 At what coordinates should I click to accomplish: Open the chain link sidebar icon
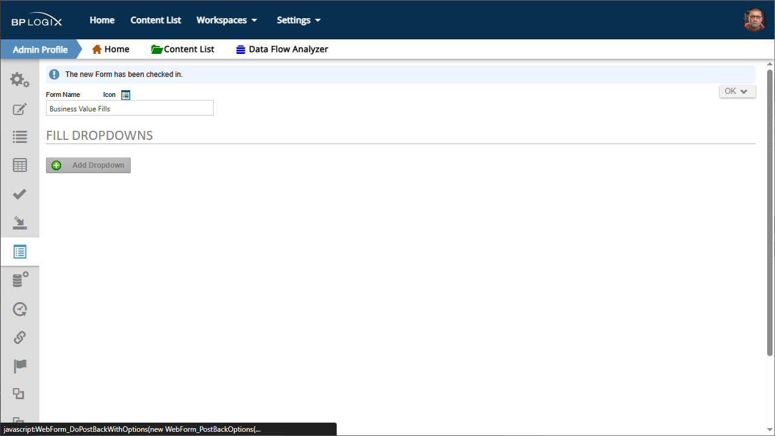click(19, 337)
